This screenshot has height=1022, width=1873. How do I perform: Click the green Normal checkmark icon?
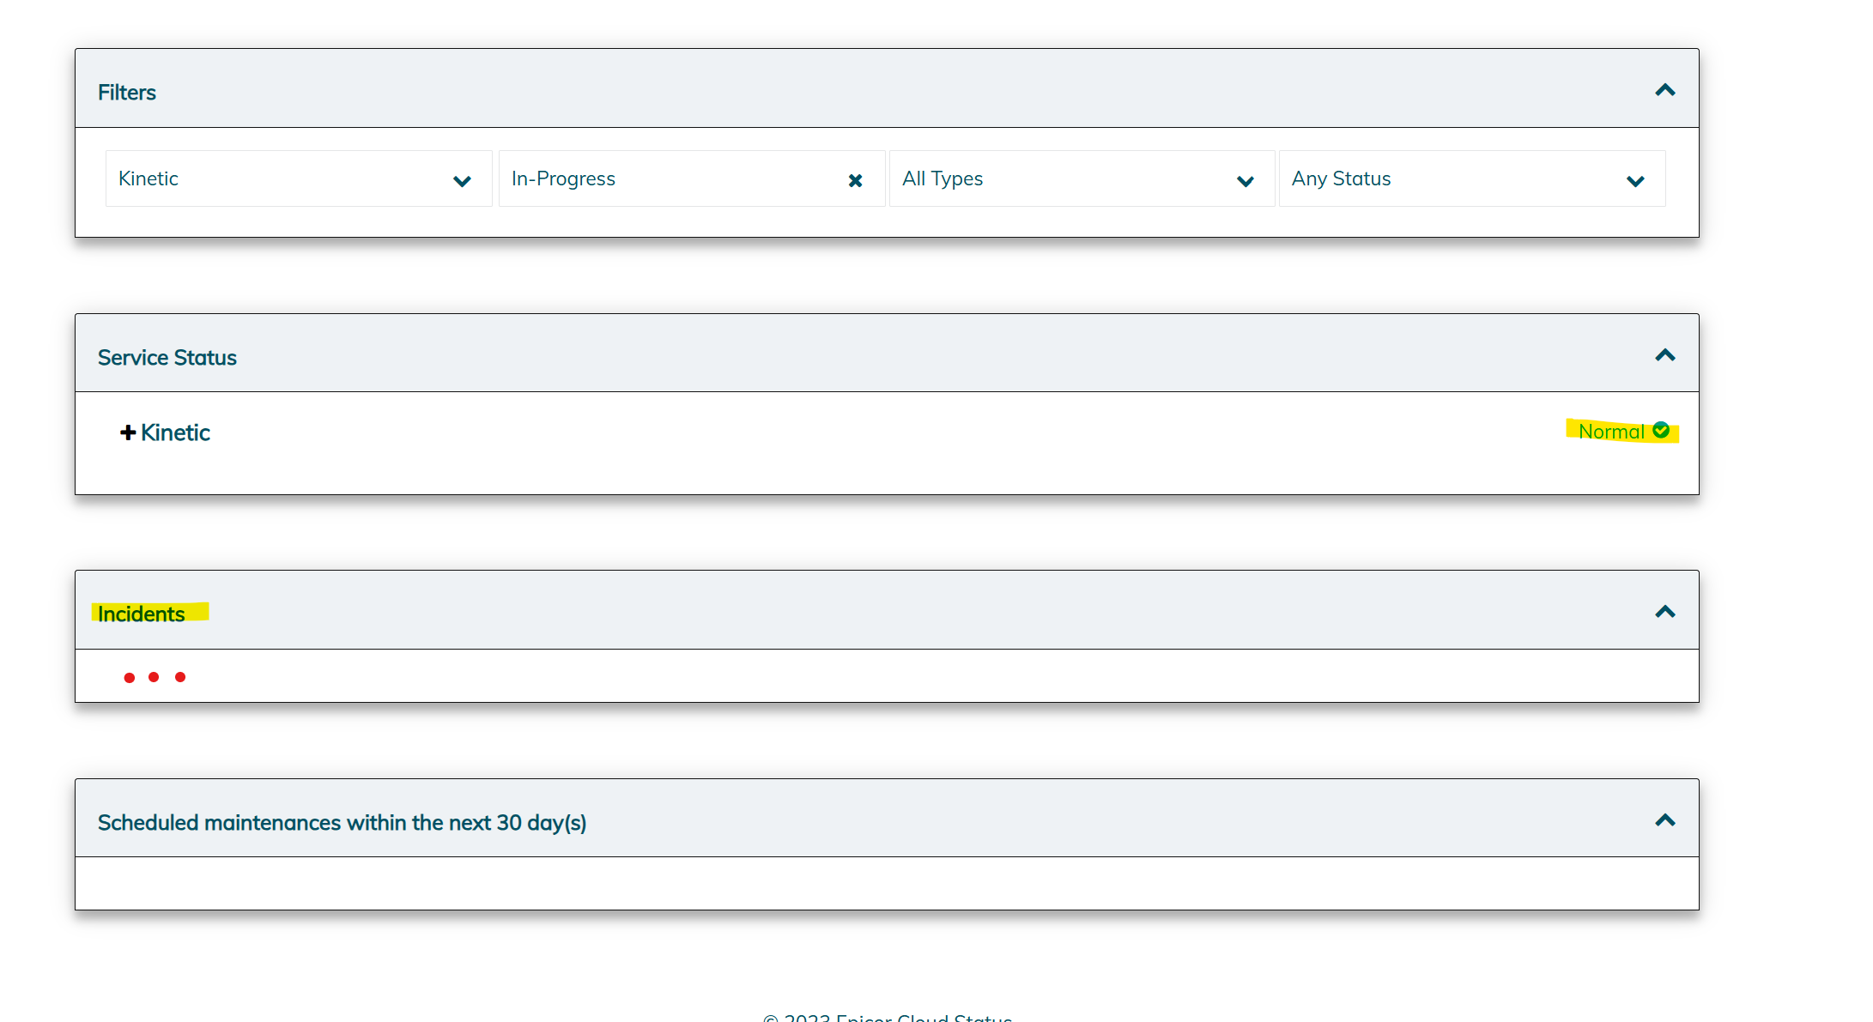point(1661,430)
